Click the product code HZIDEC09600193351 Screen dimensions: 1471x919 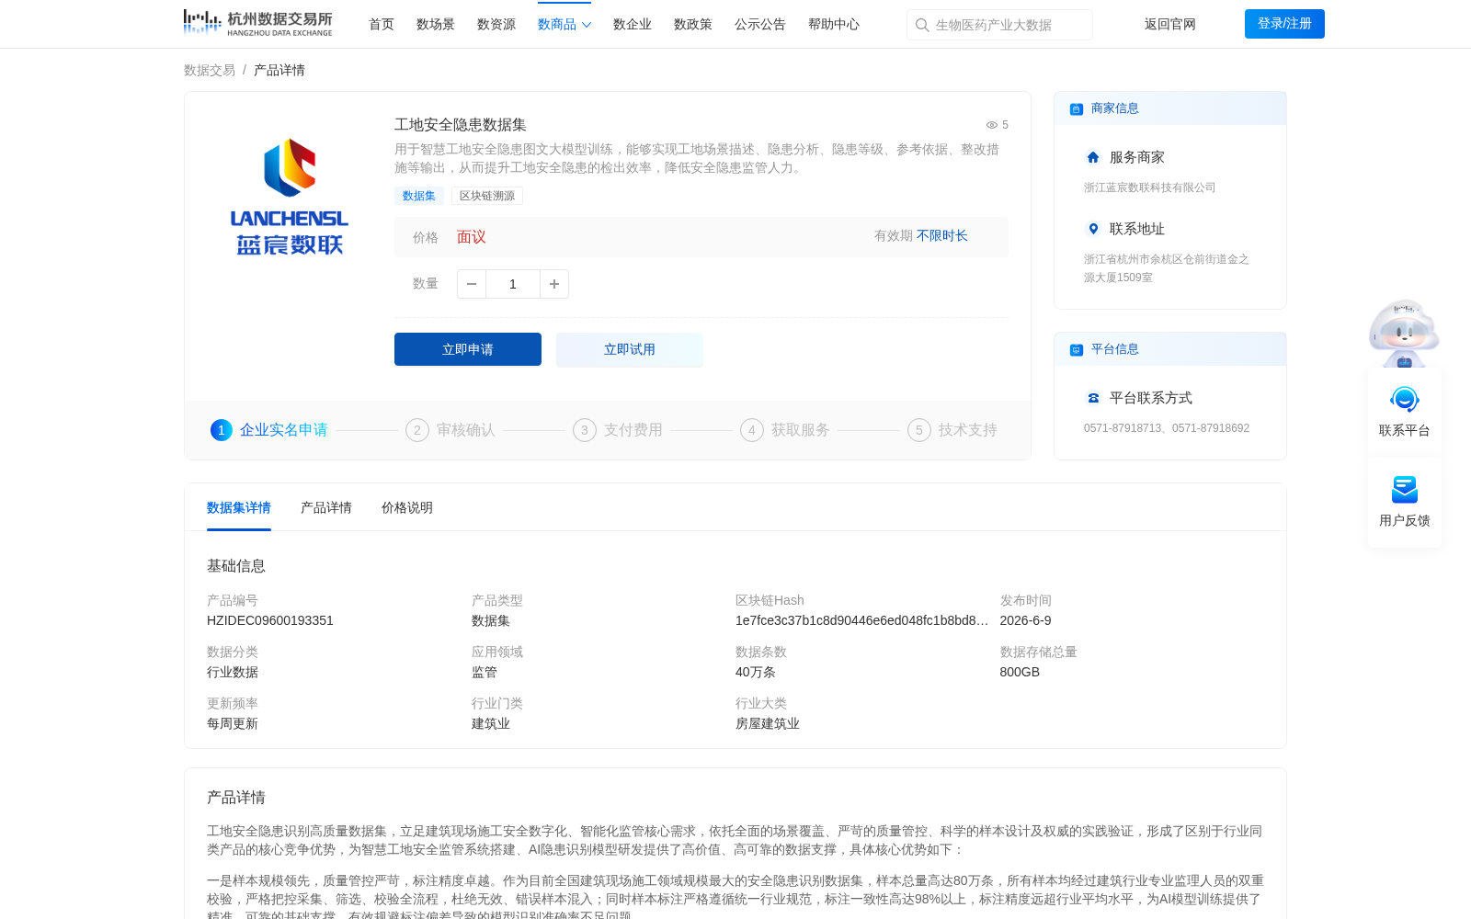click(270, 620)
